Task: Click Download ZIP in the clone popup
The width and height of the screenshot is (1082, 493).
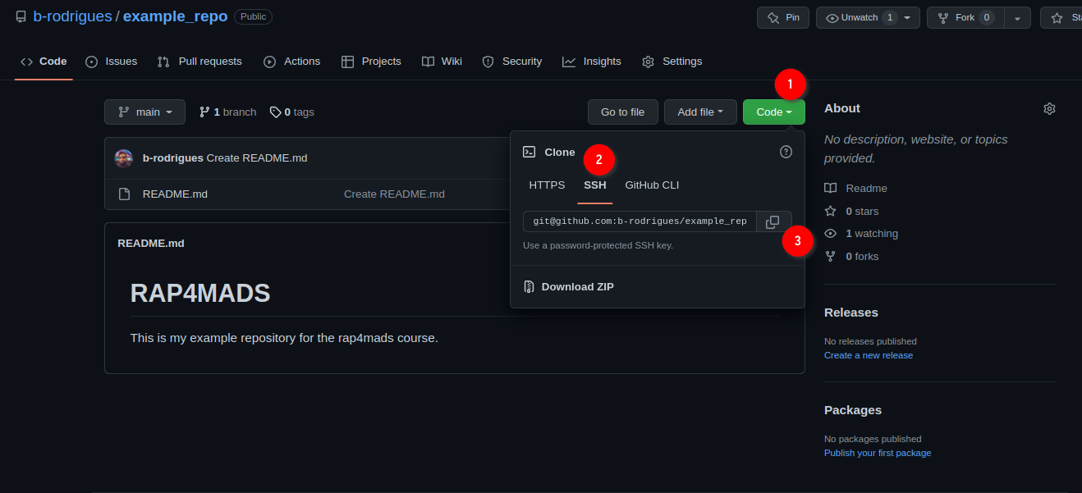Action: 569,287
